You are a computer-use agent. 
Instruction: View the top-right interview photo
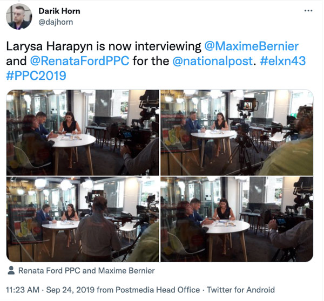coord(237,133)
